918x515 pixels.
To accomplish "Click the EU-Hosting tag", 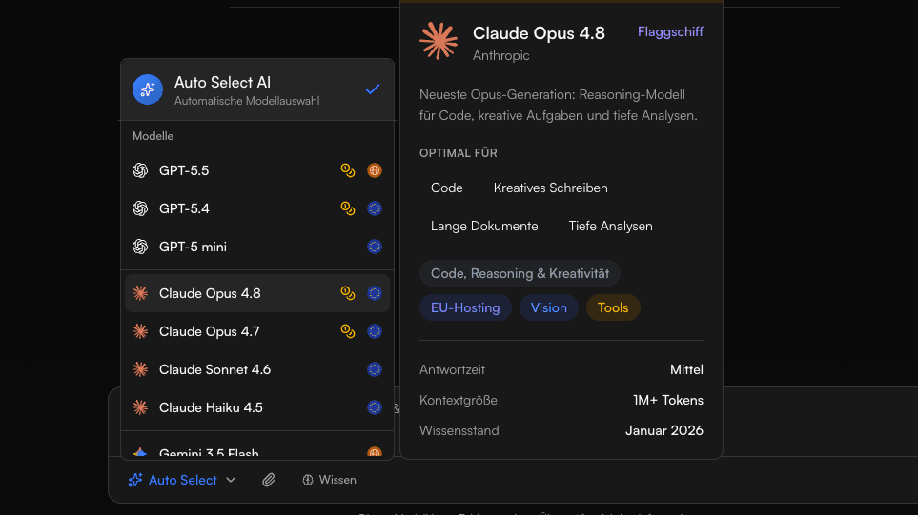I will point(465,307).
